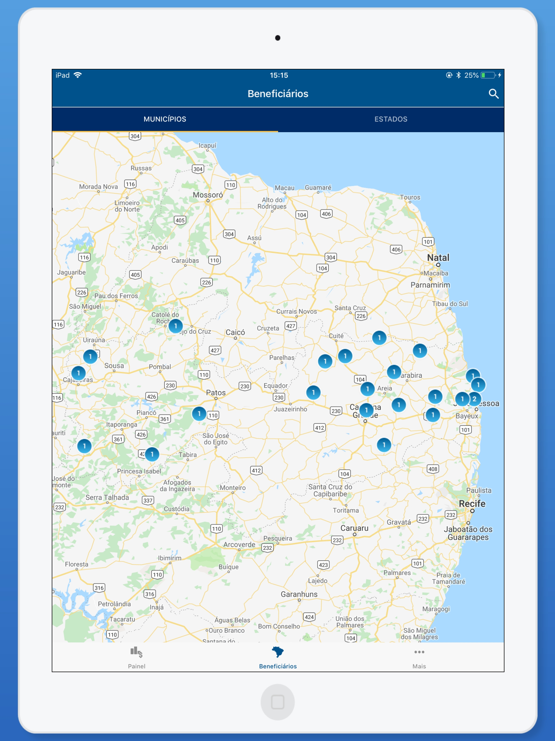Tap the marker beside highway 110 south of Patos

coord(199,414)
